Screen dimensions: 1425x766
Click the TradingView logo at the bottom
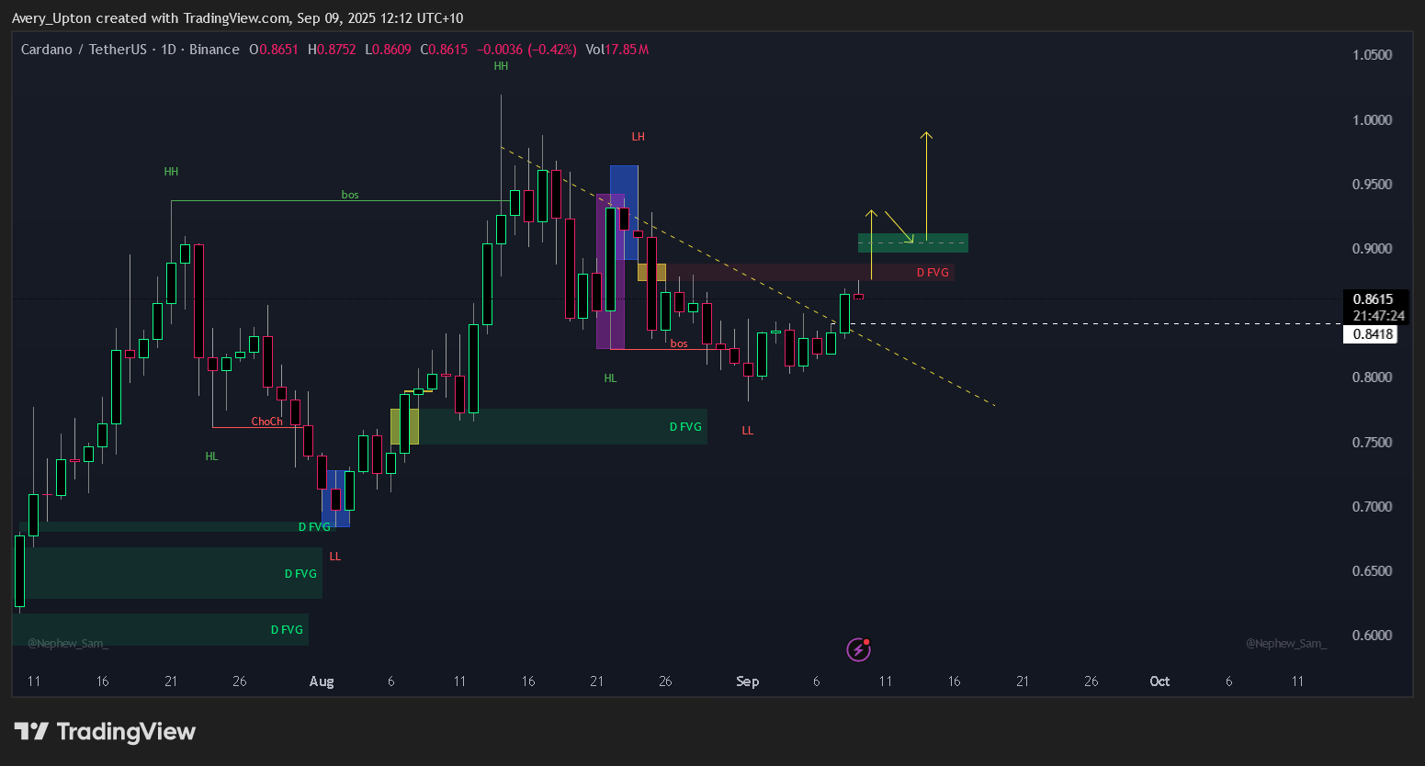click(x=105, y=732)
